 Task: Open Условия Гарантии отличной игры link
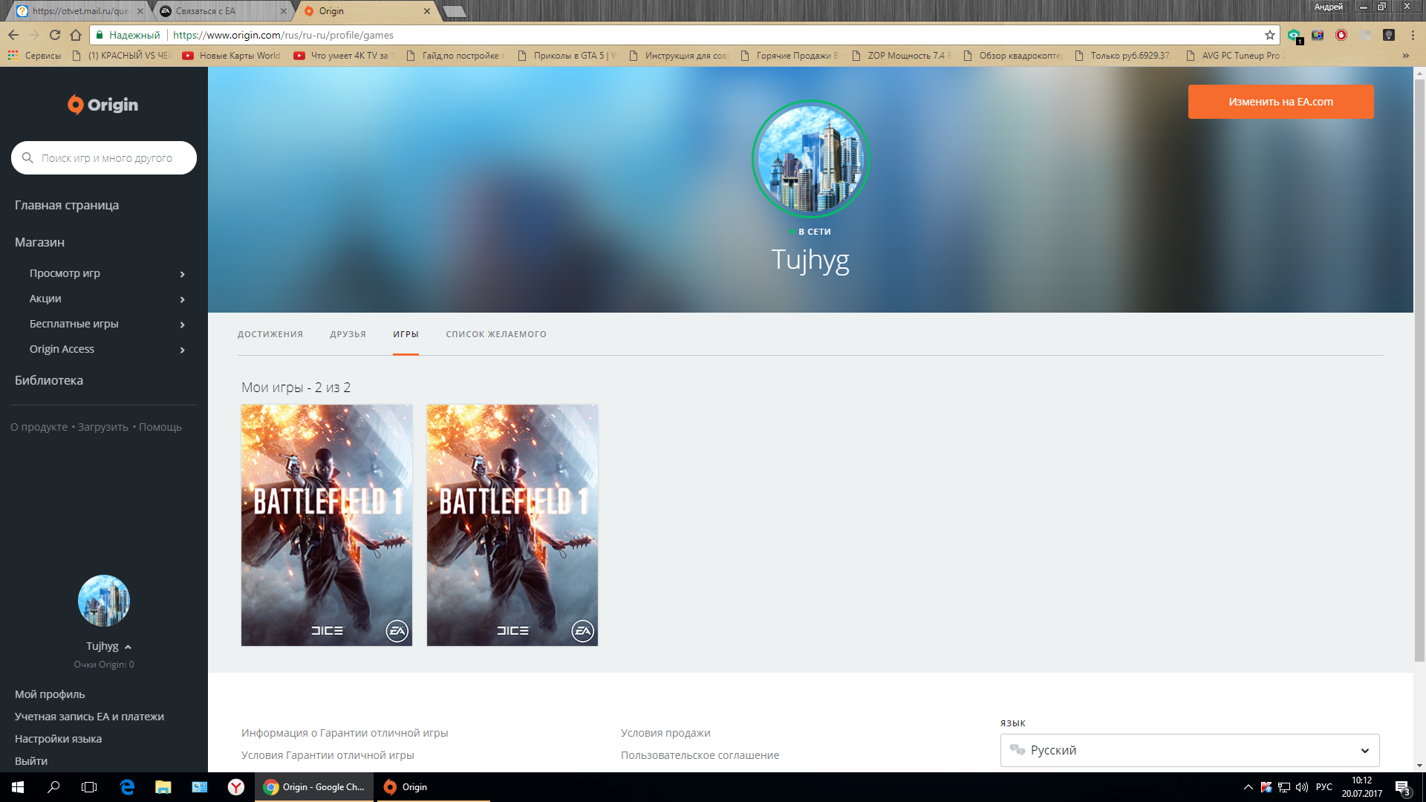[328, 755]
